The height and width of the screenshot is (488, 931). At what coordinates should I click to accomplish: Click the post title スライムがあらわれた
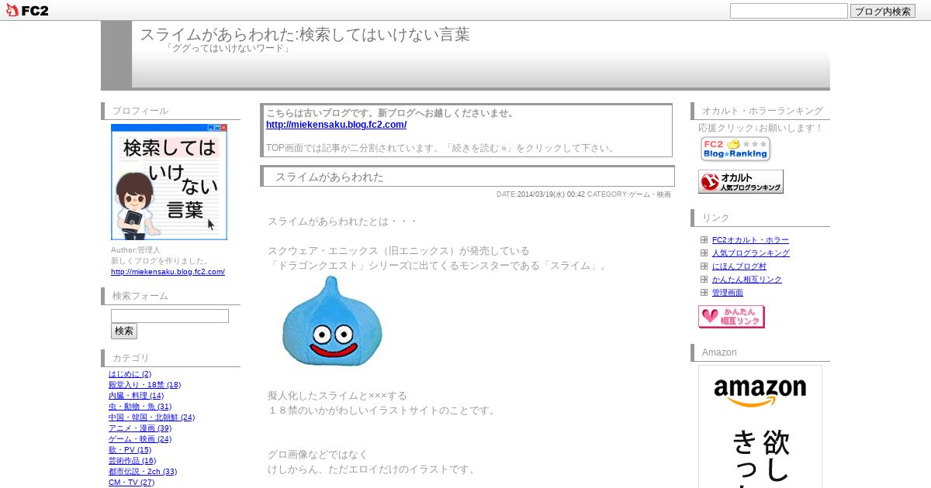tap(330, 177)
